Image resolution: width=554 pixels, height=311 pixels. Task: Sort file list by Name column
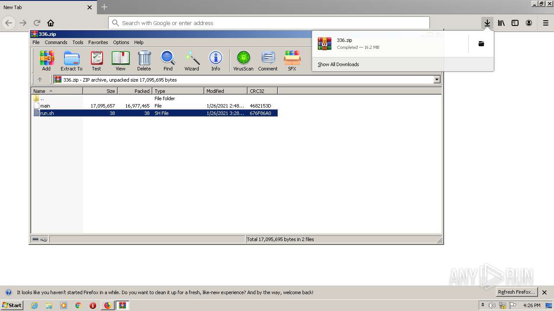click(57, 91)
